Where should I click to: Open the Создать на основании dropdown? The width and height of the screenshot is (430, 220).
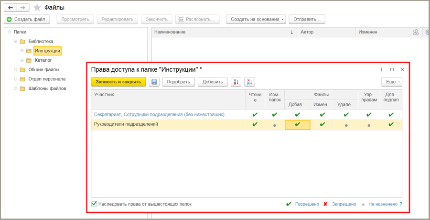tap(256, 19)
